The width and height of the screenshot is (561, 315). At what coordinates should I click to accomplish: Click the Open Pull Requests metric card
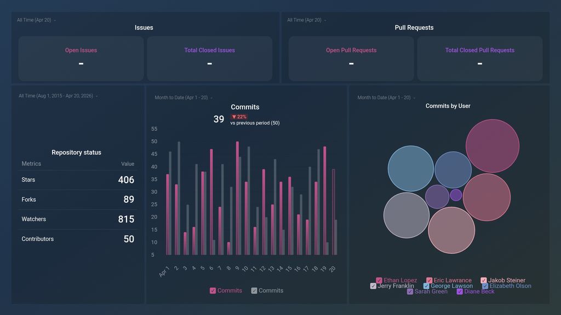point(350,57)
